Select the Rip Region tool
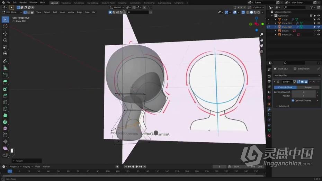 coord(5,155)
